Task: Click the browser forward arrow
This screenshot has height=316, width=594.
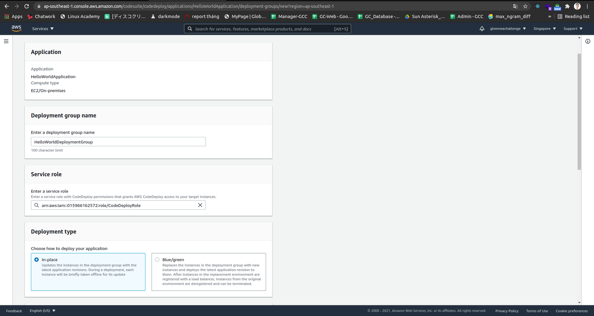Action: tap(17, 6)
